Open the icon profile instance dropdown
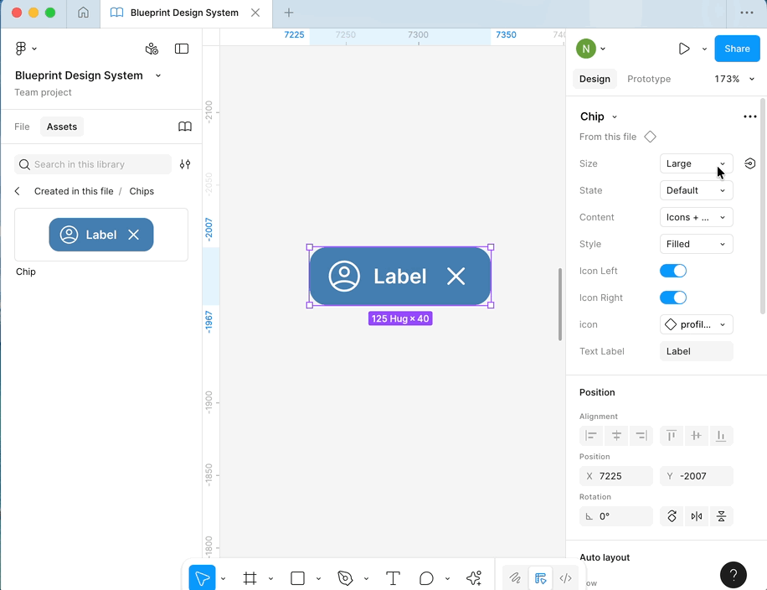Image resolution: width=767 pixels, height=590 pixels. [696, 324]
